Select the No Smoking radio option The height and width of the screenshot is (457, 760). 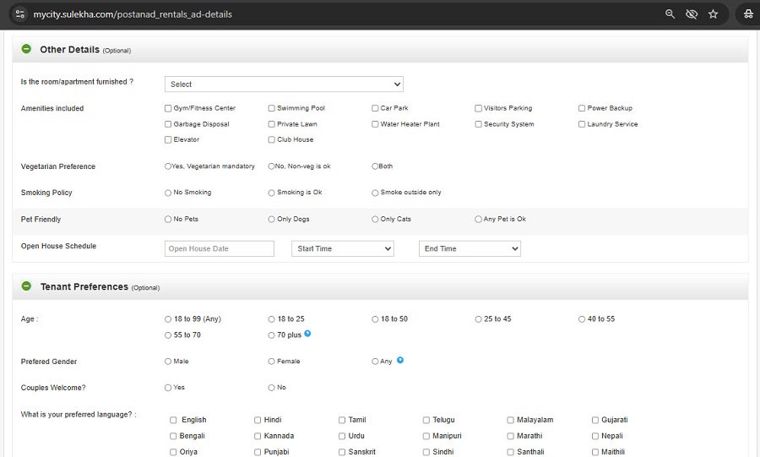click(x=168, y=193)
